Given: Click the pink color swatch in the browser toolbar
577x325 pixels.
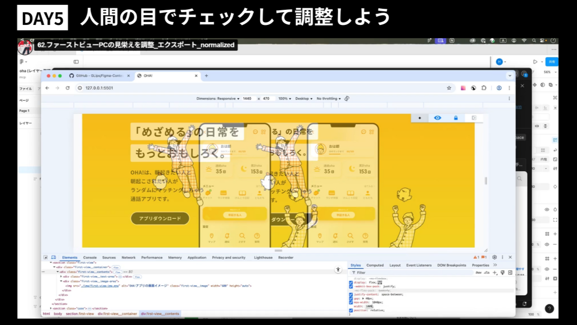Looking at the screenshot, I should tap(462, 87).
